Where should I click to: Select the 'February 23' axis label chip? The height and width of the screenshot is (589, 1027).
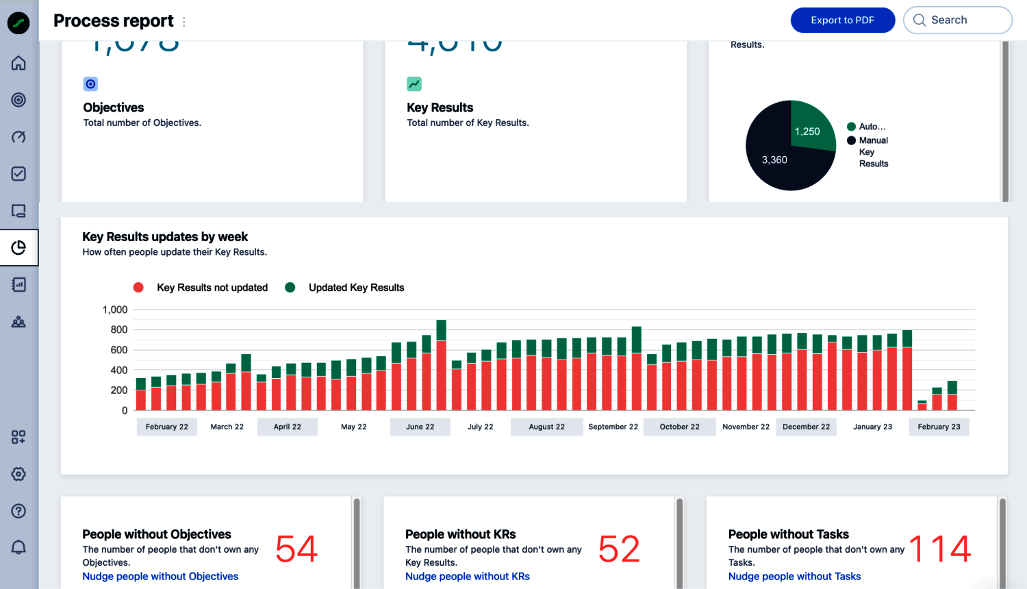pyautogui.click(x=939, y=427)
